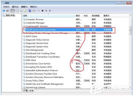Image resolution: width=133 pixels, height=96 pixels.
Task: Click the gear icon beside Cryptographic Services
Action: [x=24, y=26]
